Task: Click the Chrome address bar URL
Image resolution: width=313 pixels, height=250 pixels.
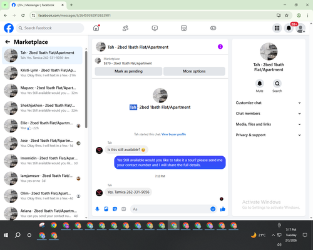Action: [74, 16]
